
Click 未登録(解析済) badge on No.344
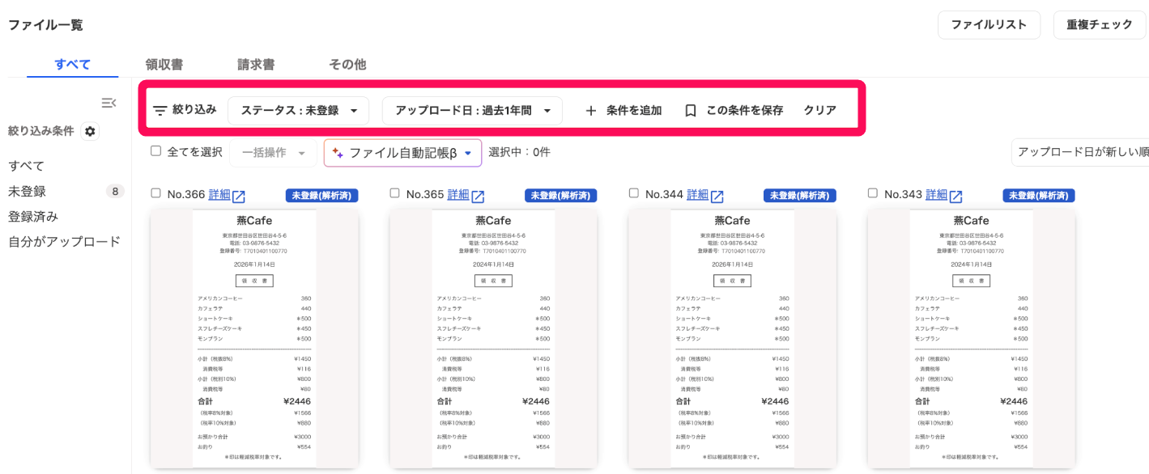coord(799,196)
